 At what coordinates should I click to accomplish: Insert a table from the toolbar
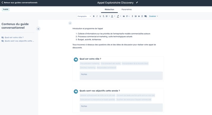[142, 16]
